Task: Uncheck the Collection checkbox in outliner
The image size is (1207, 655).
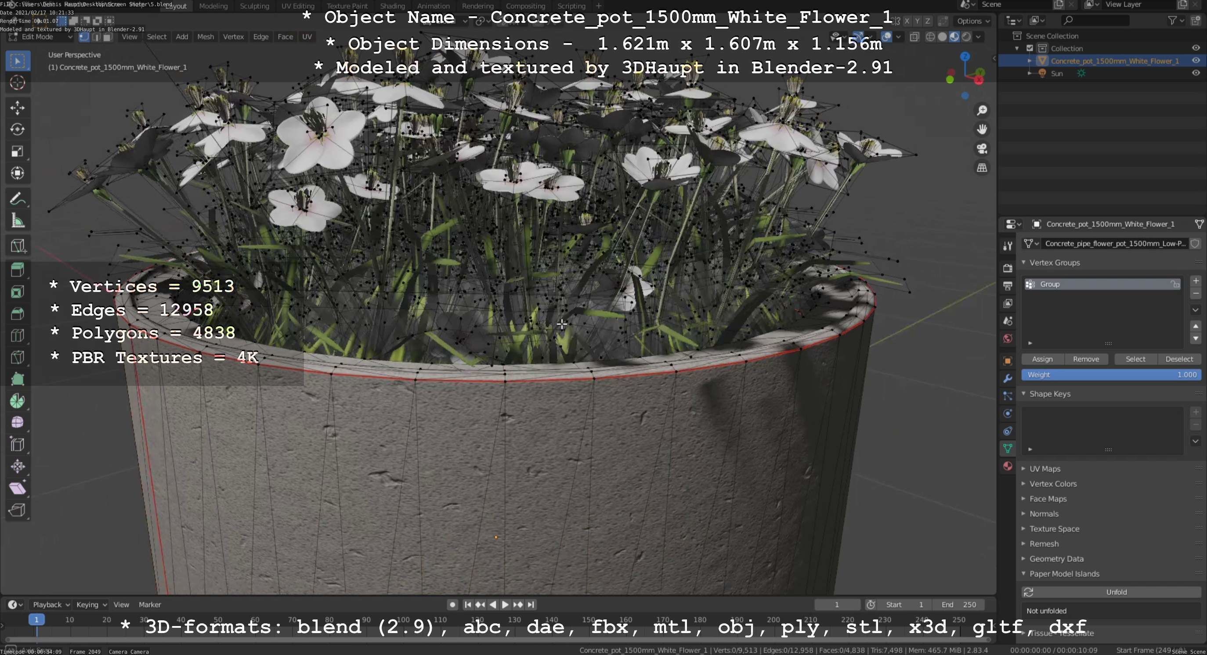Action: click(x=1030, y=48)
